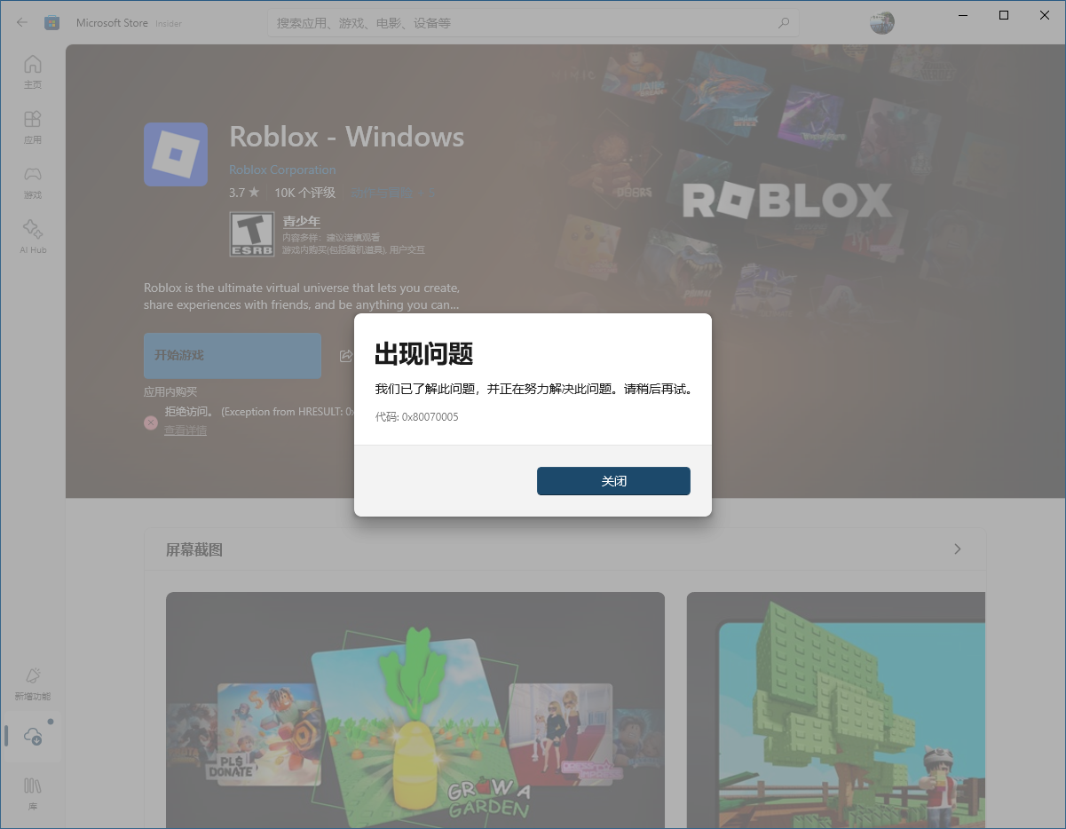Click the Roblox app logo tile

(x=176, y=154)
